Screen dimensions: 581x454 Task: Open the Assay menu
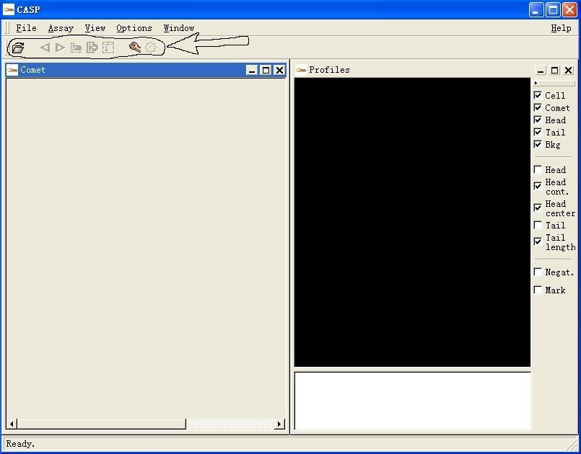61,28
